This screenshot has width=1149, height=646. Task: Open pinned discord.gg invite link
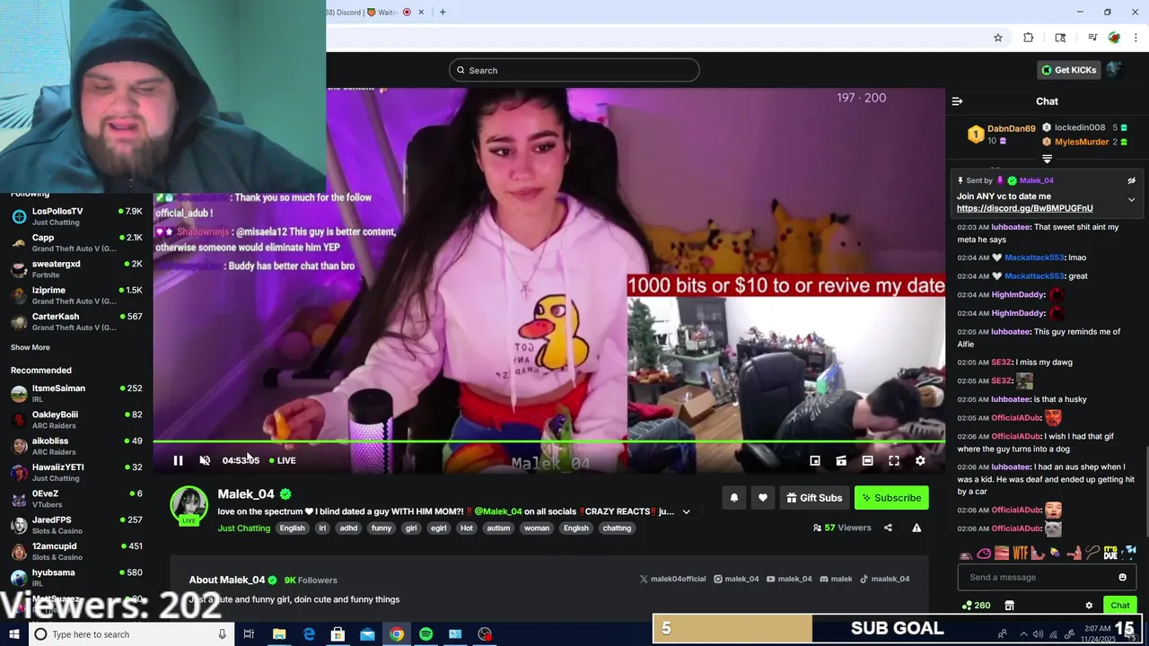pyautogui.click(x=1024, y=208)
